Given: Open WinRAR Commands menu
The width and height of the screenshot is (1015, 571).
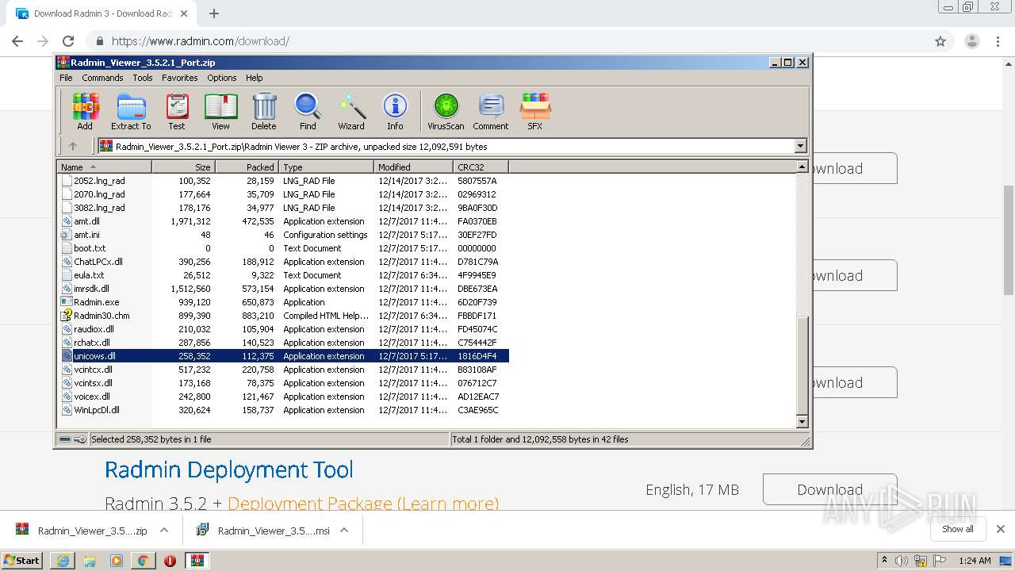Looking at the screenshot, I should 102,78.
